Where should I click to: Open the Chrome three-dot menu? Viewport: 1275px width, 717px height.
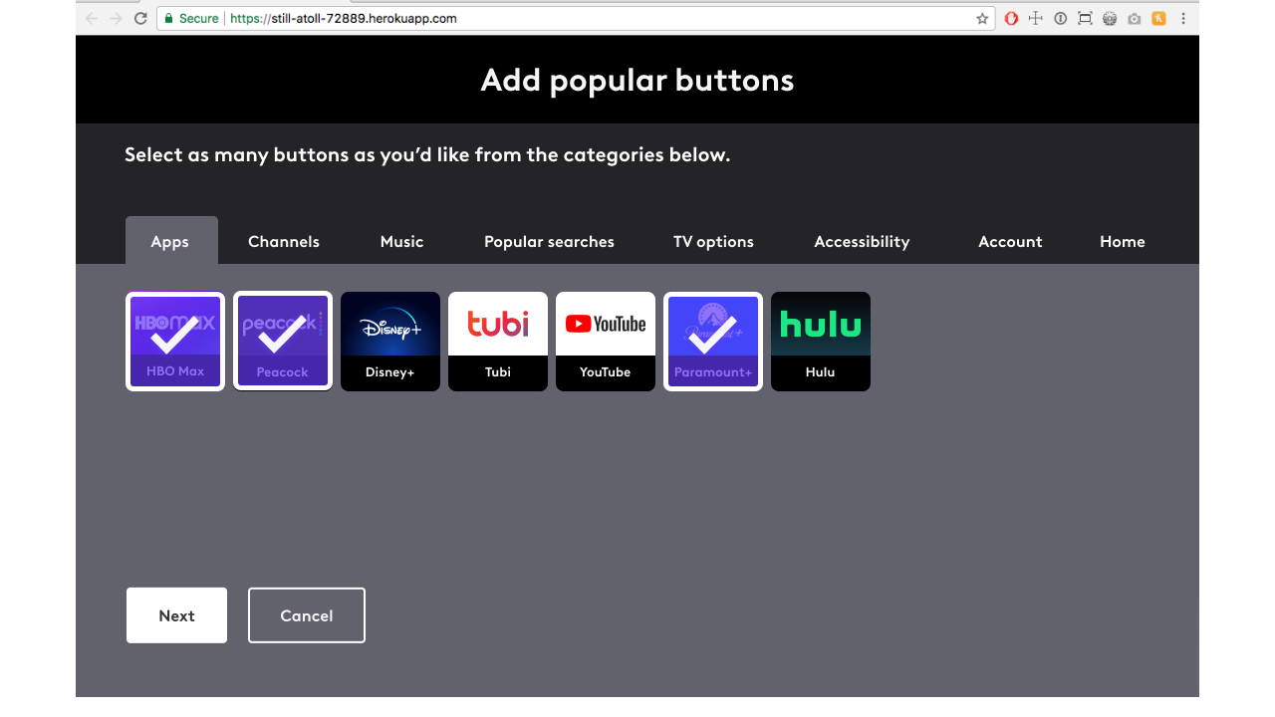pyautogui.click(x=1183, y=18)
